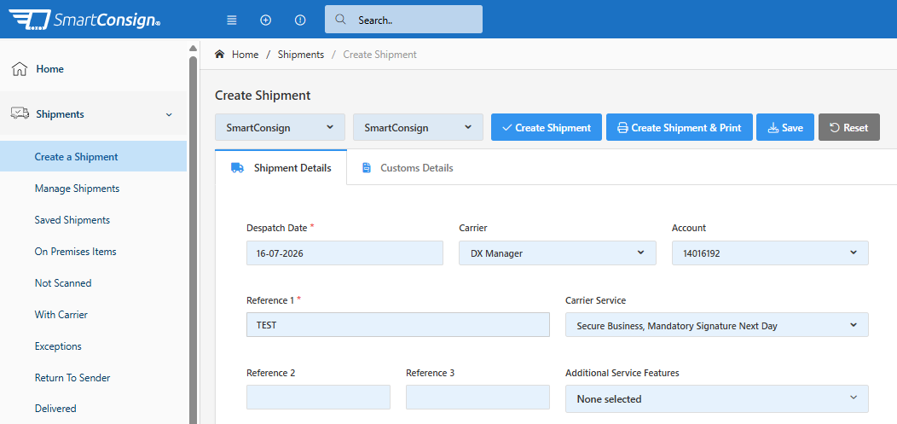
Task: Open On Premises Items in sidebar
Action: tap(76, 251)
